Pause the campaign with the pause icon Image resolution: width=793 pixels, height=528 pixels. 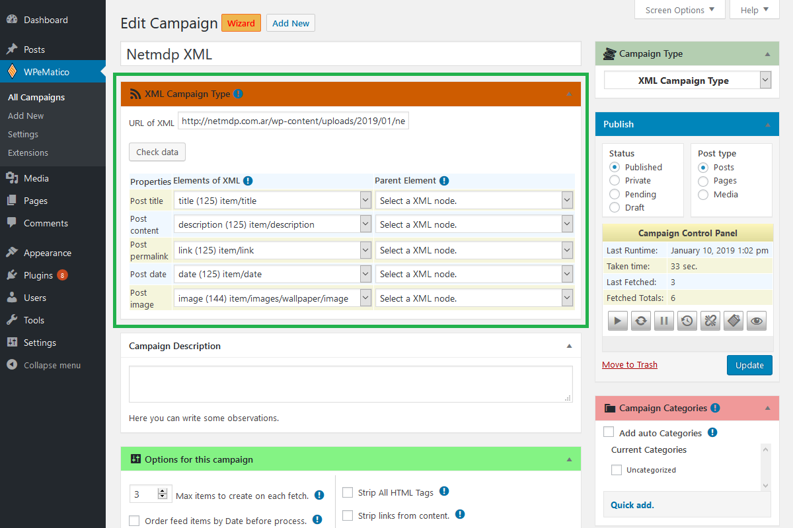pos(663,321)
